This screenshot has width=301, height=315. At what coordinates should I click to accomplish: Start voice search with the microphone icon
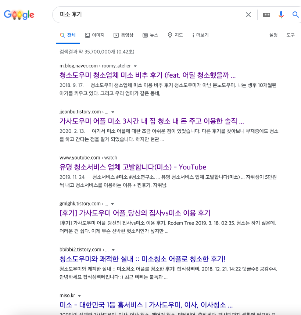tap(281, 15)
